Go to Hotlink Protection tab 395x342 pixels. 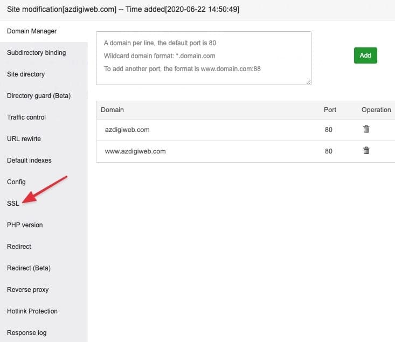point(32,311)
